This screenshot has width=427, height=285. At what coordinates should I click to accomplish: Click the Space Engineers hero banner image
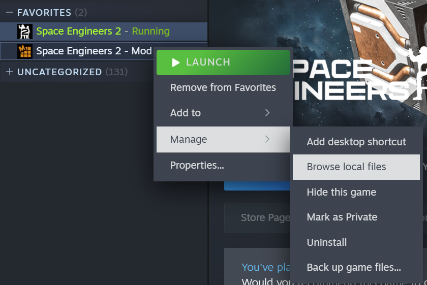tap(359, 62)
